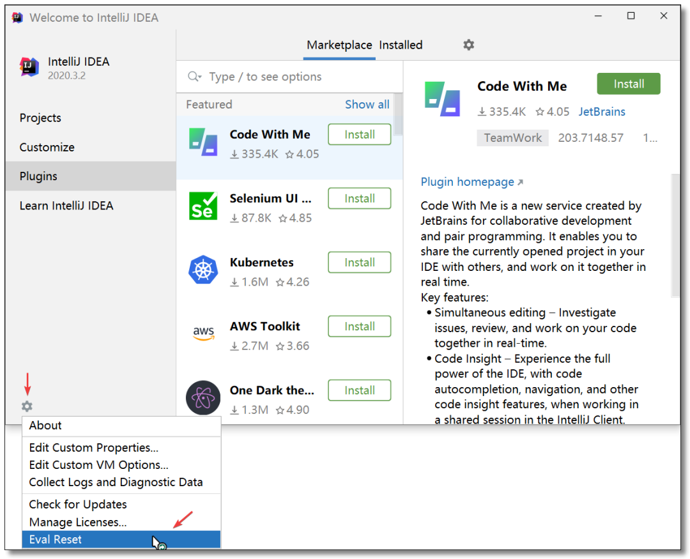Viewport: 690px width, 559px height.
Task: Click the large Code With Me detail icon
Action: (442, 99)
